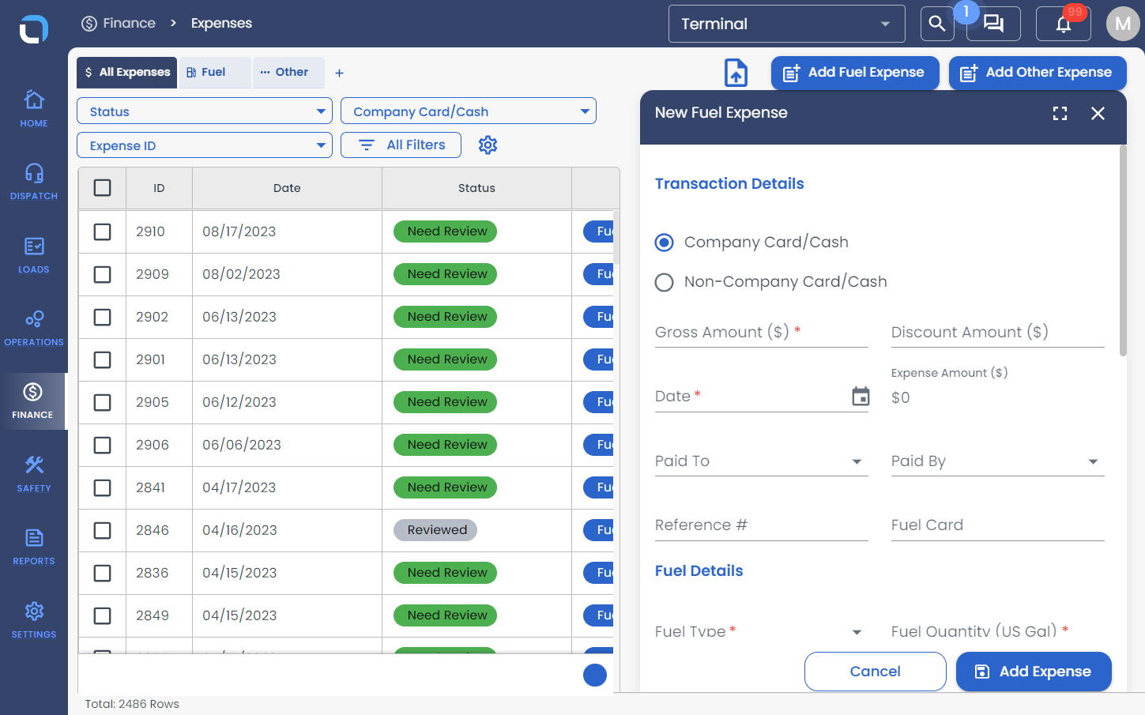Select the Company Card/Cash radio button
The height and width of the screenshot is (715, 1145).
[665, 243]
